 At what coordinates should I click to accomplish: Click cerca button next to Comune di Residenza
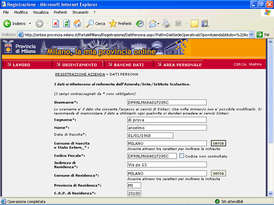pos(218,173)
